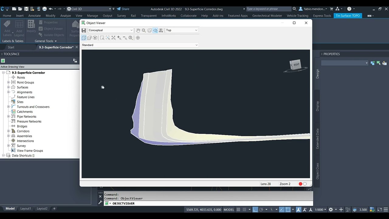Expand General Tools panel dropdown
Screen dimensions: 389x219
pyautogui.click(x=46, y=41)
